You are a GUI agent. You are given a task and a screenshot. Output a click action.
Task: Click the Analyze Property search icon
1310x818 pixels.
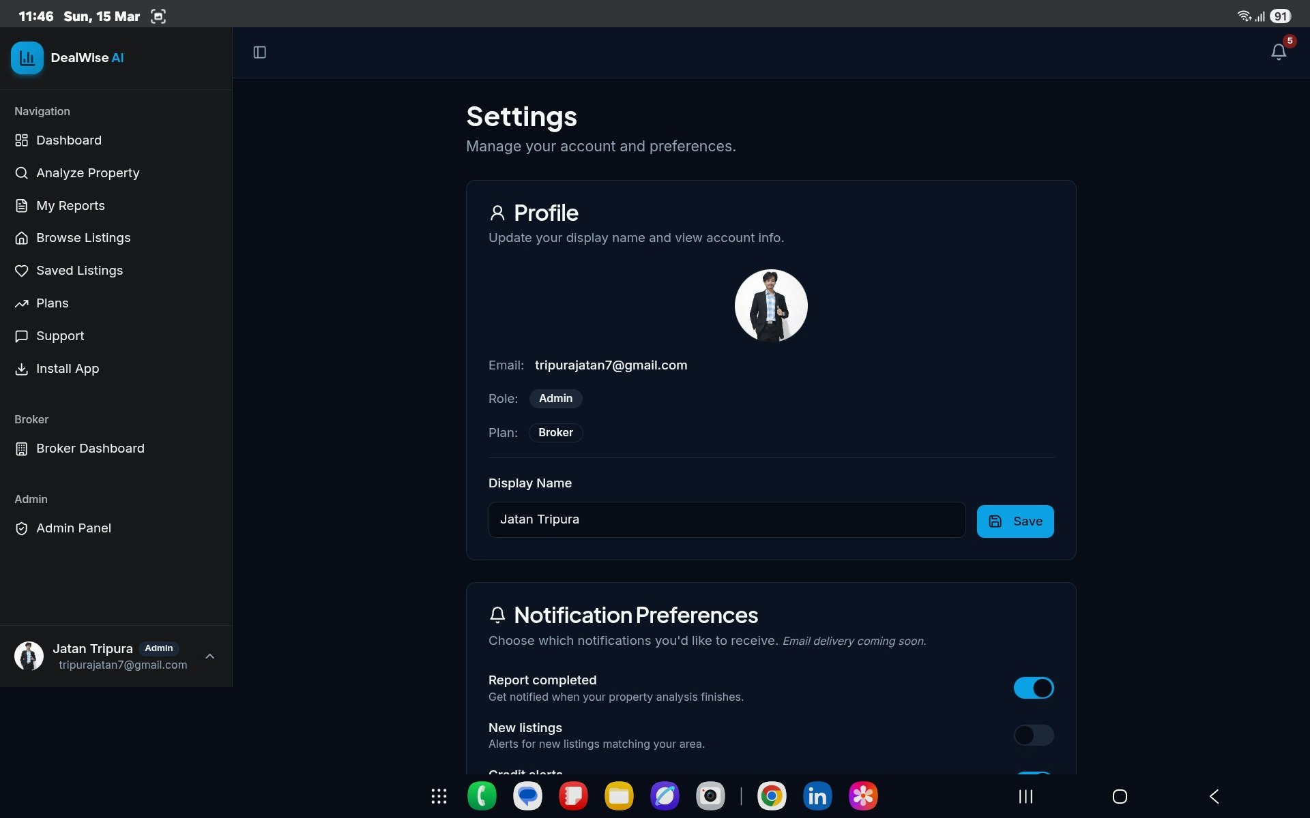click(x=22, y=173)
